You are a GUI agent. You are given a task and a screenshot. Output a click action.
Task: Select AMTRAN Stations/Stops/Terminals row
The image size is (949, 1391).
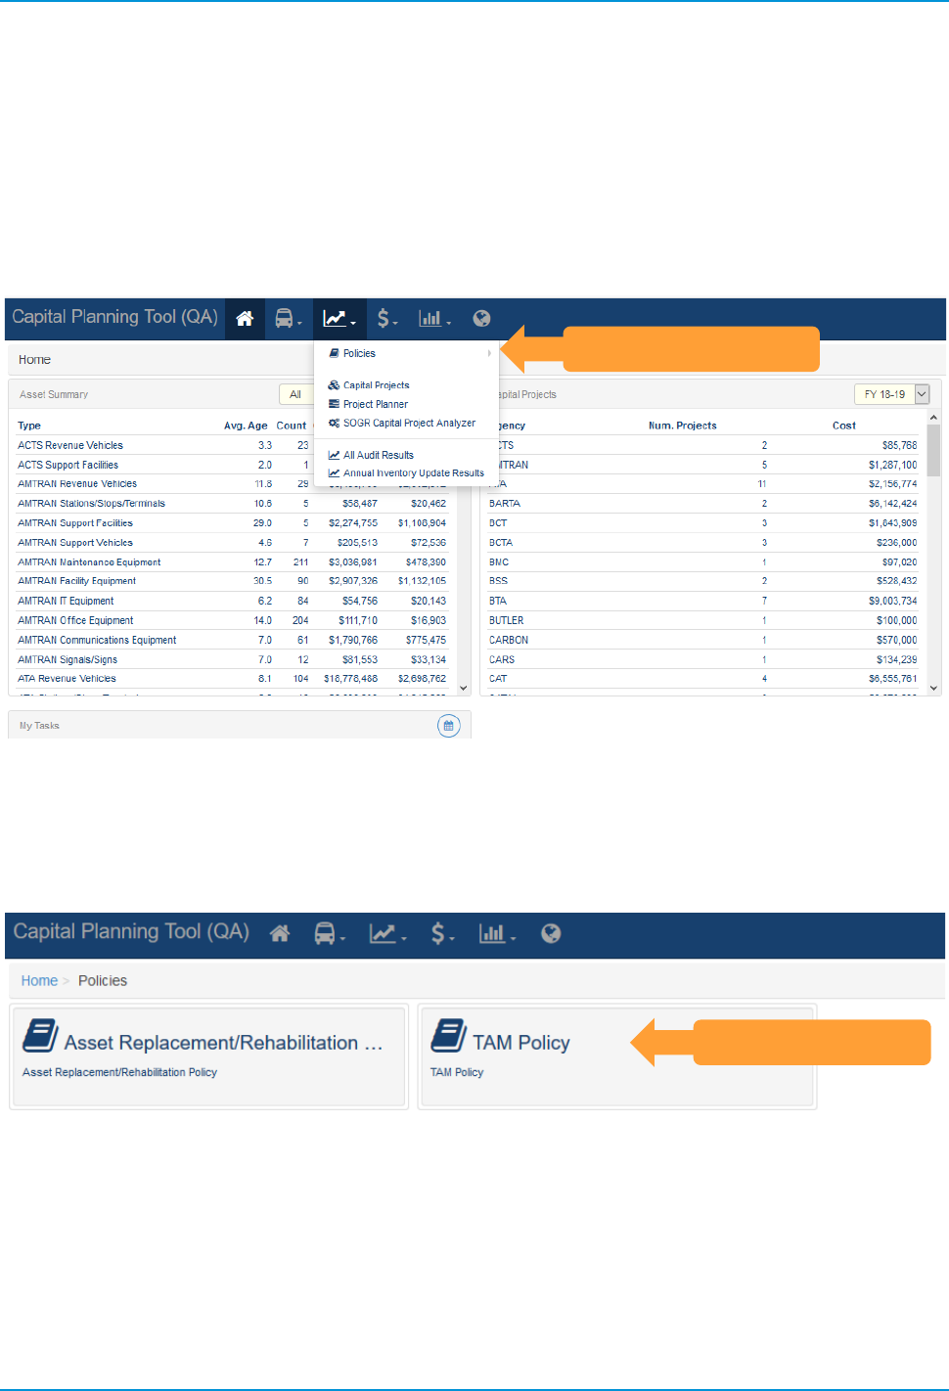click(x=232, y=504)
